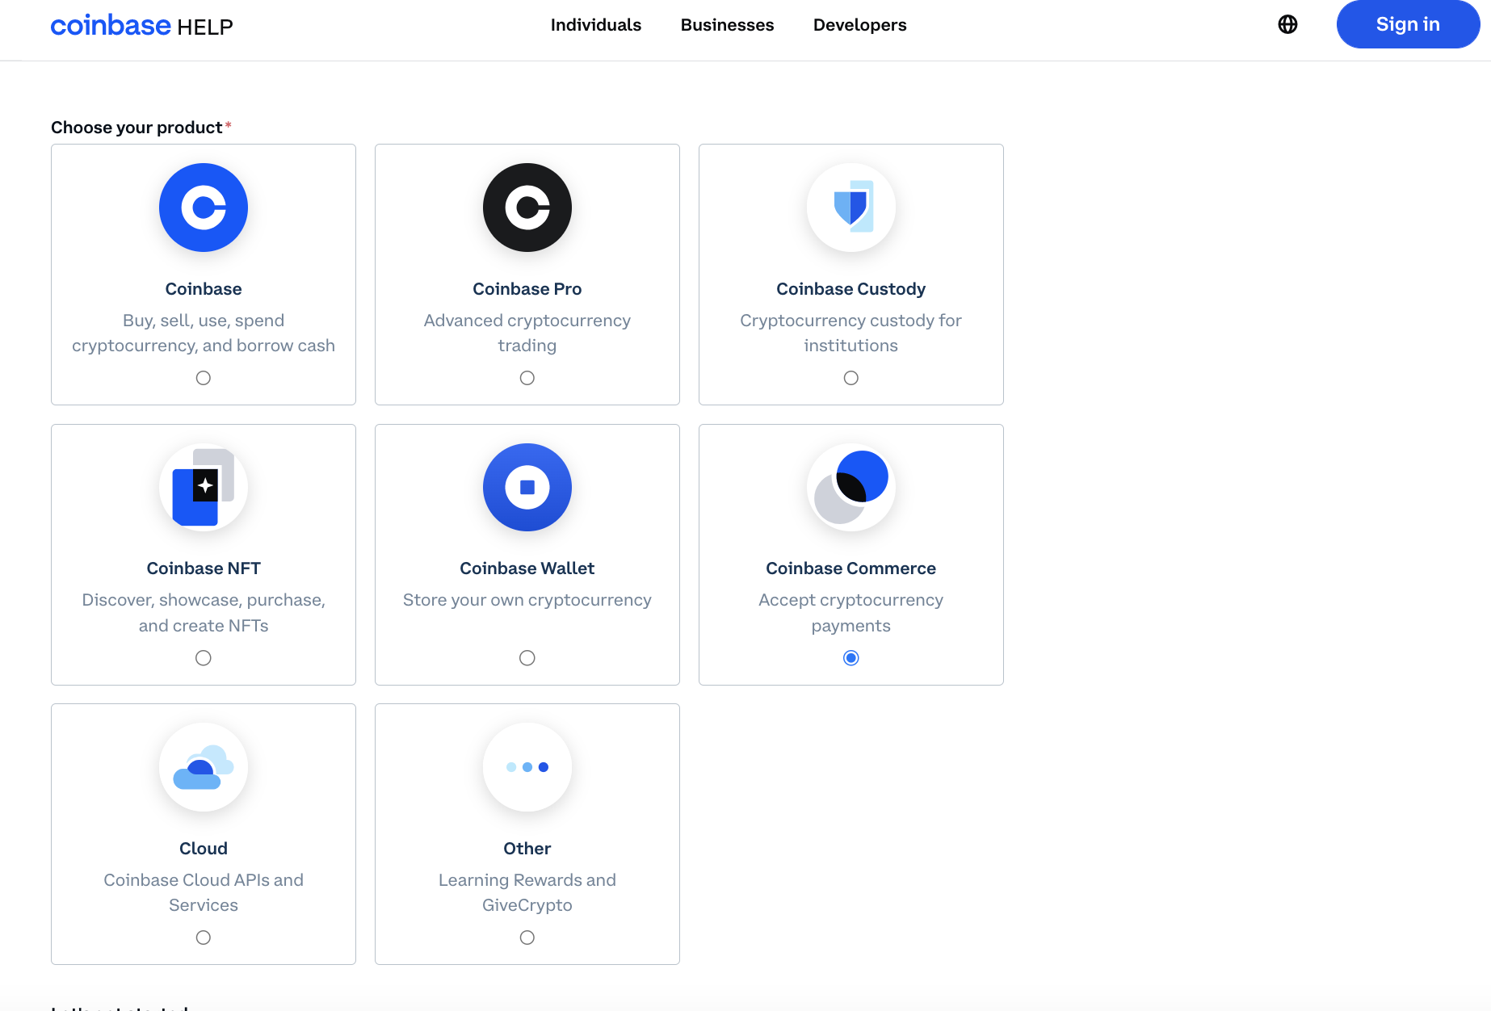Select the Coinbase NFT radio button

click(203, 657)
